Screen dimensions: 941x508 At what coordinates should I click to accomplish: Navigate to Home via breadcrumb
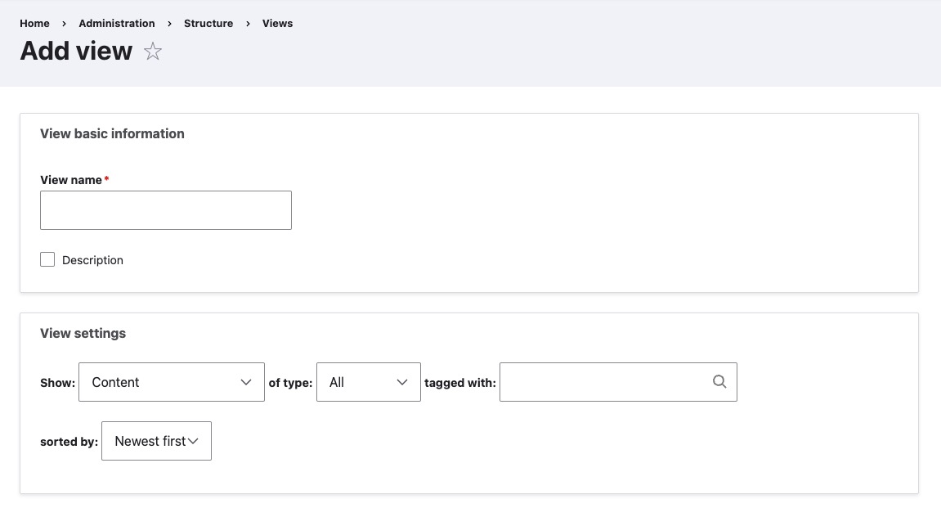click(34, 23)
